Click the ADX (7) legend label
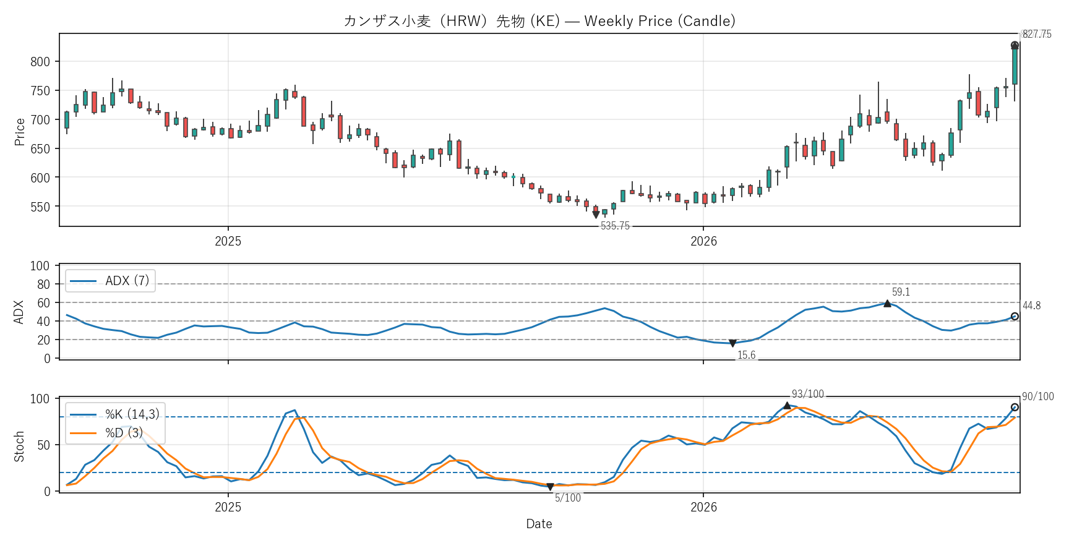This screenshot has width=1069, height=543. point(127,281)
